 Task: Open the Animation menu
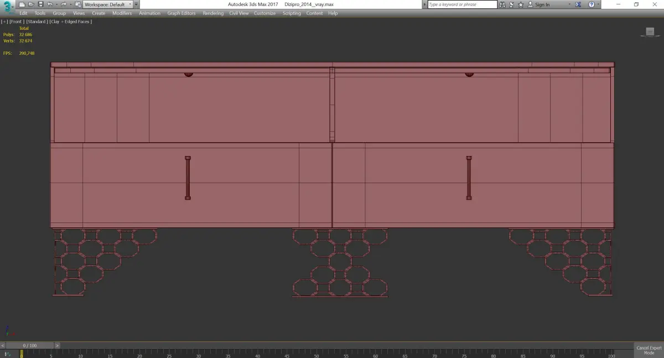149,13
